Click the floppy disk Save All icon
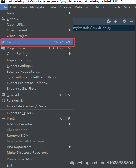136x168 pixels. point(3,95)
